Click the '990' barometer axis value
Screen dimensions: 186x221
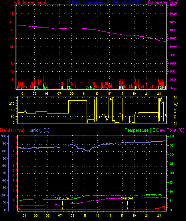point(173,63)
